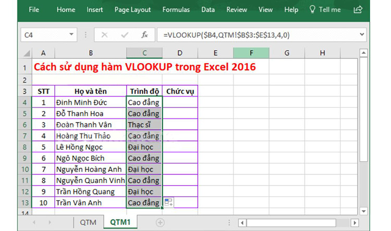391x231 pixels.
Task: Click the Select All corner triangle
Action: pyautogui.click(x=26, y=53)
